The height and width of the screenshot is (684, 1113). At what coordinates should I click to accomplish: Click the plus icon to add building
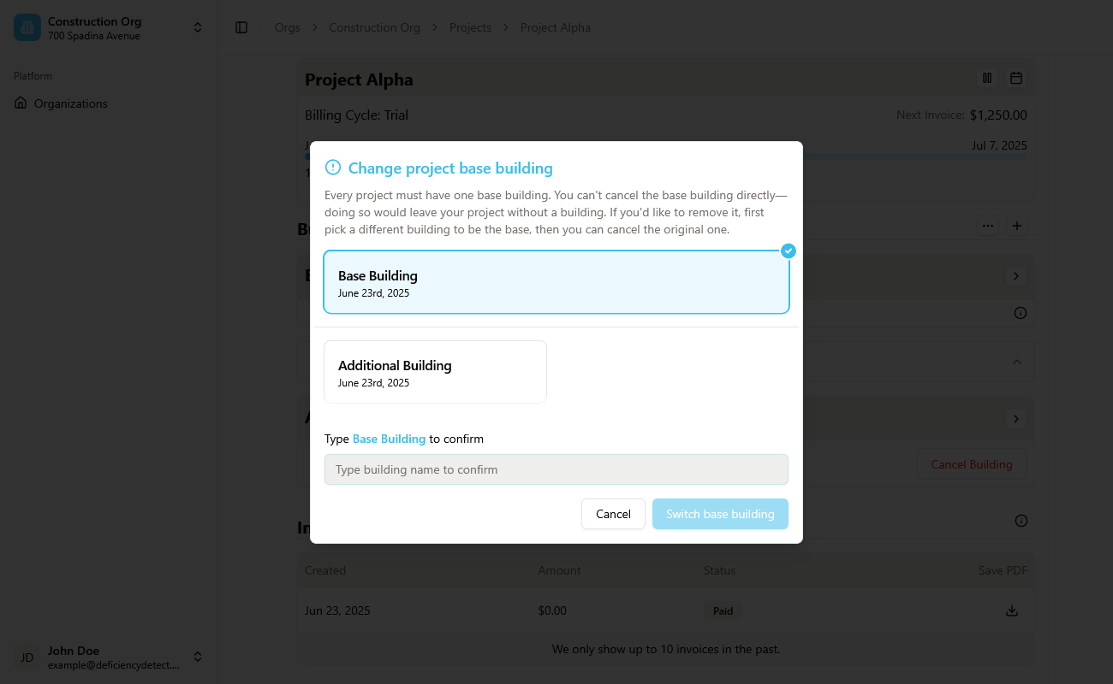[1017, 227]
